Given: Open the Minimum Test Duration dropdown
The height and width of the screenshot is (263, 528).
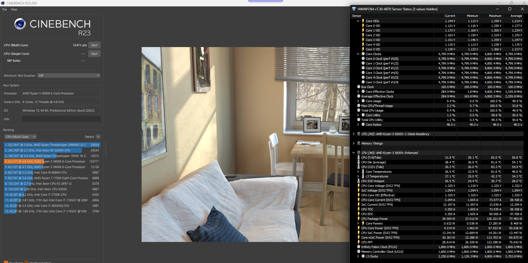Looking at the screenshot, I should click(69, 75).
